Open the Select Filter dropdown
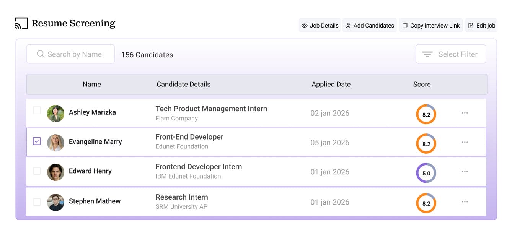Viewport: 512px width, 234px height. click(x=451, y=54)
